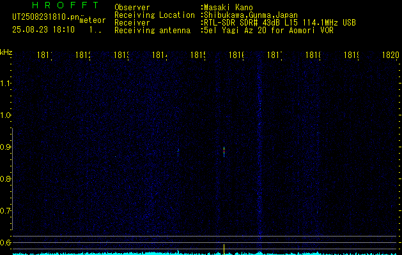Click the Receiving antenna label
This screenshot has width=402, height=255.
(x=153, y=31)
